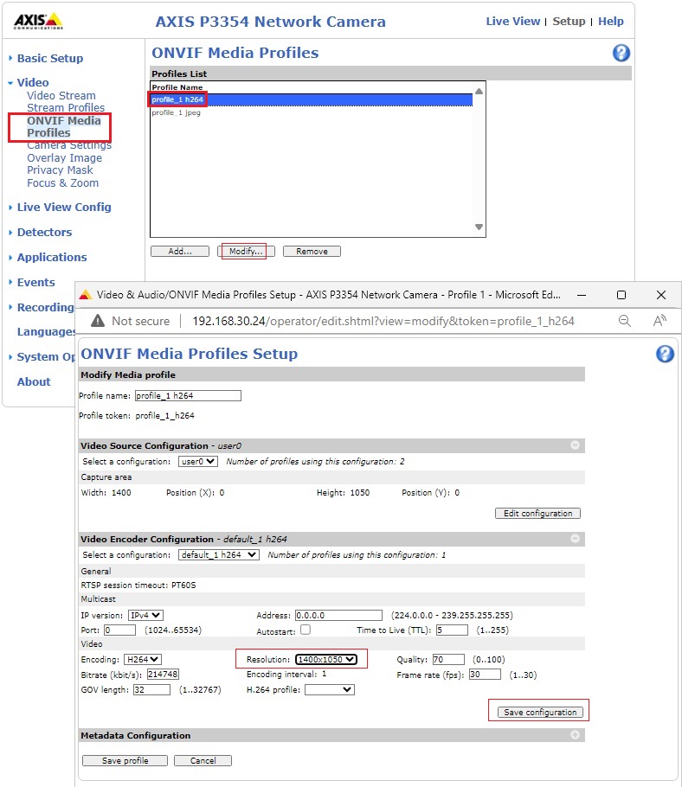Collapse the Video Encoder Configuration section icon
Viewport: 682px width, 787px height.
coord(575,539)
